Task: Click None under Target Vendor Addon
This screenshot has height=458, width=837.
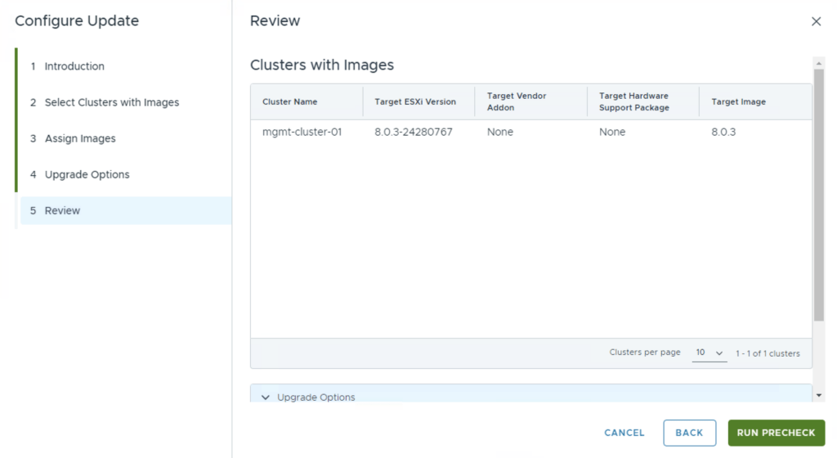Action: (x=499, y=132)
